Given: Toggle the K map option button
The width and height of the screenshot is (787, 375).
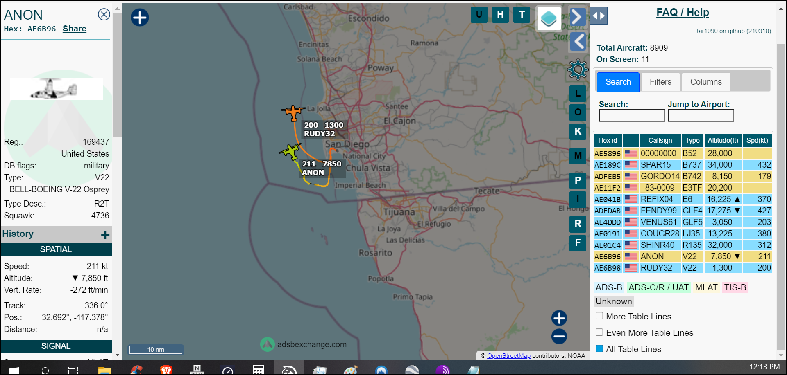Looking at the screenshot, I should (578, 131).
